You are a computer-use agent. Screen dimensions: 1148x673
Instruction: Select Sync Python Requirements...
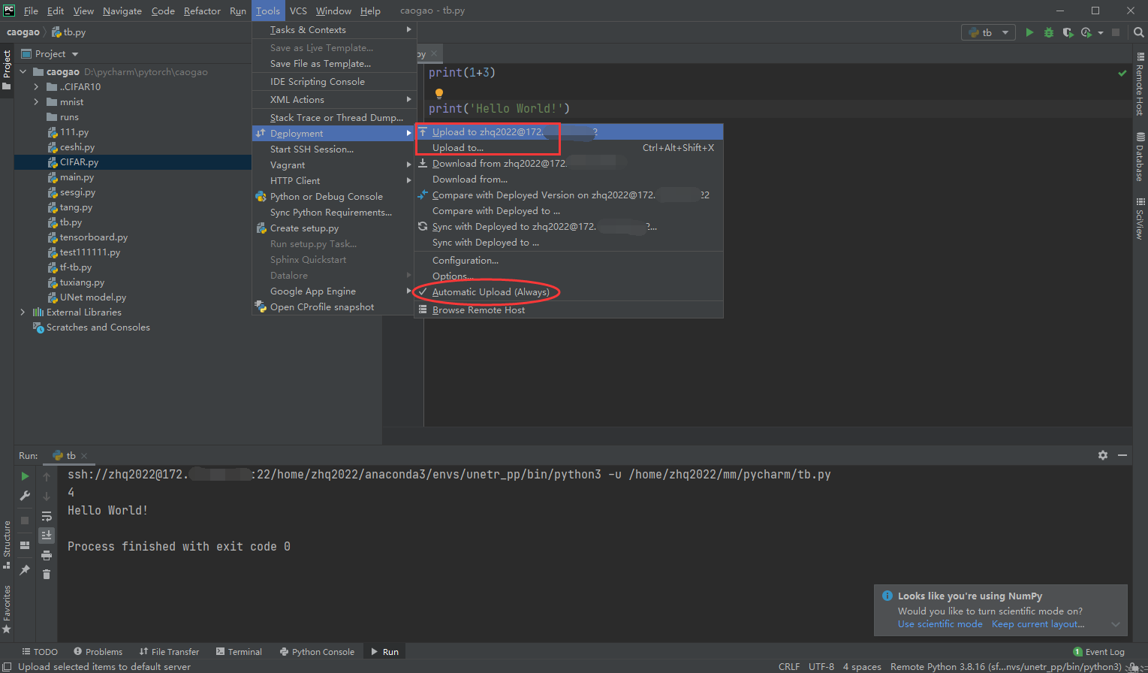click(x=334, y=213)
